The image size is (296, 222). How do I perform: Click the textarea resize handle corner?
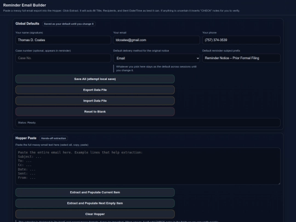pos(279,183)
